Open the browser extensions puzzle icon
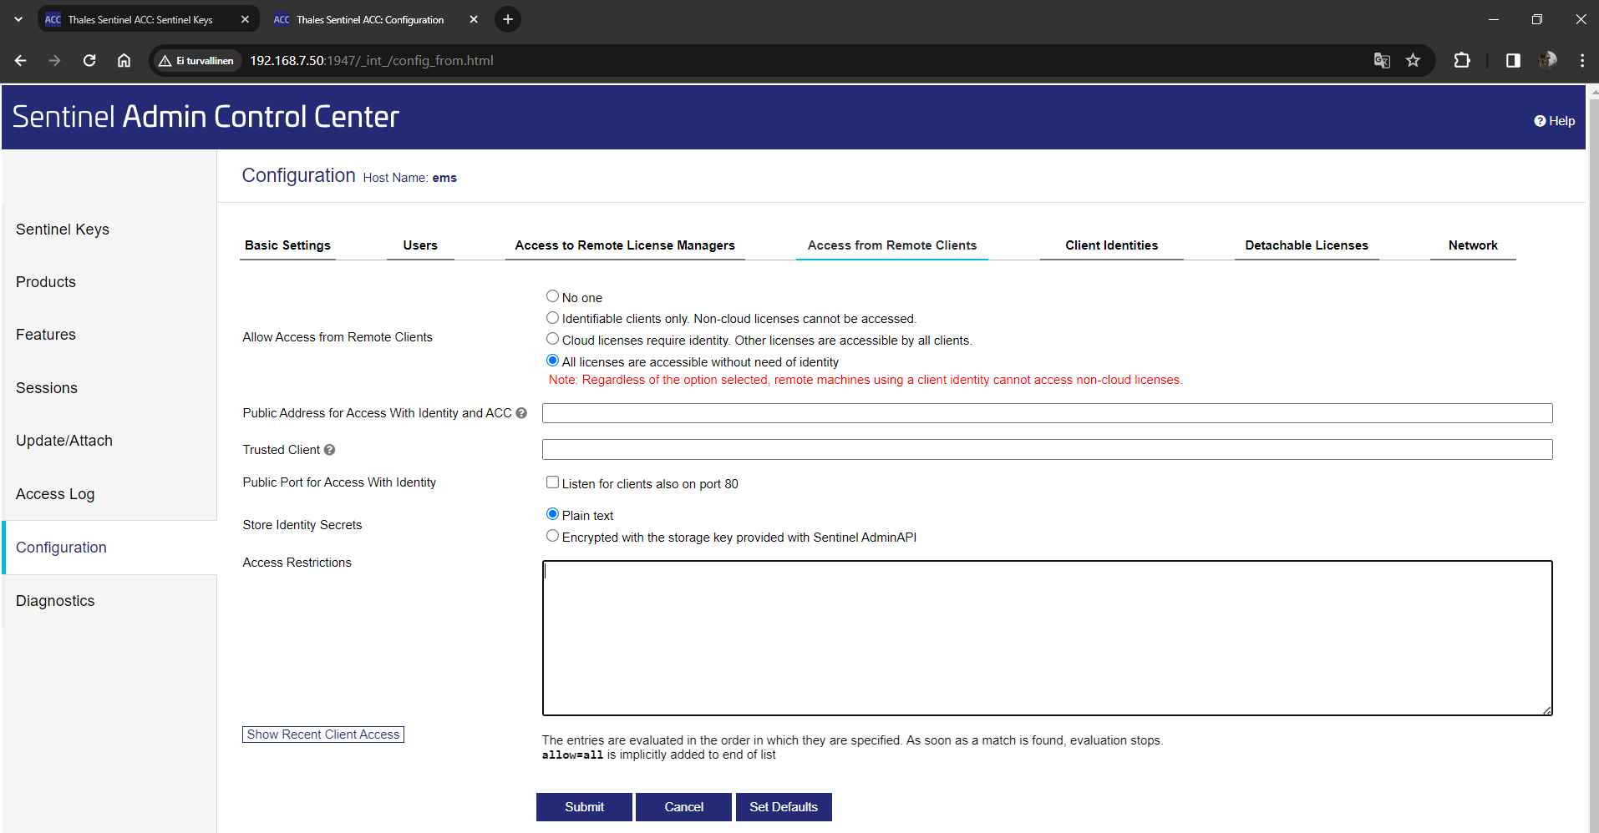The height and width of the screenshot is (833, 1599). point(1462,61)
